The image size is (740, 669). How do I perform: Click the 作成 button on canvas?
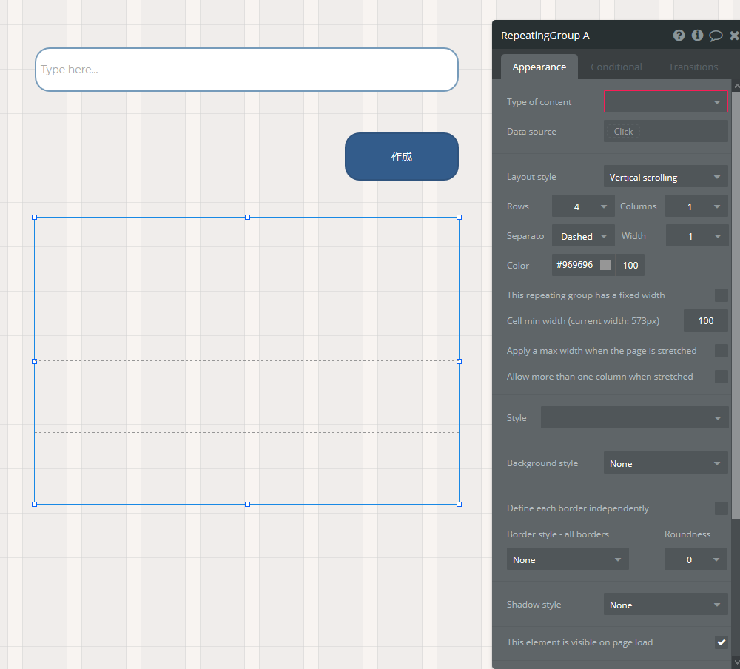coord(402,157)
